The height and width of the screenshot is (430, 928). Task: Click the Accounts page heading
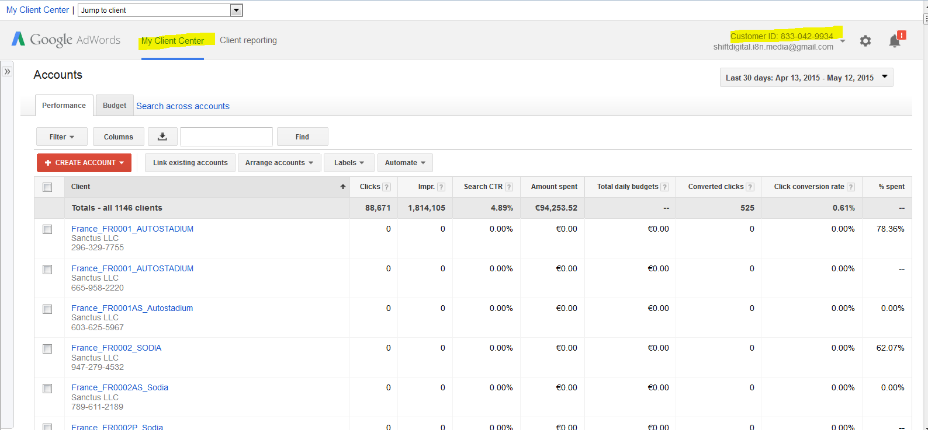click(58, 75)
